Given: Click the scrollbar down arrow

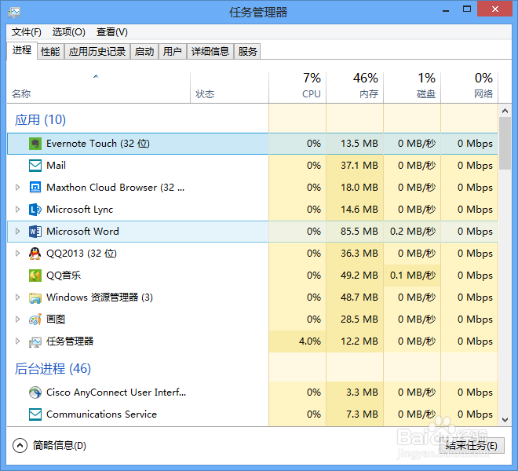Looking at the screenshot, I should (x=505, y=420).
